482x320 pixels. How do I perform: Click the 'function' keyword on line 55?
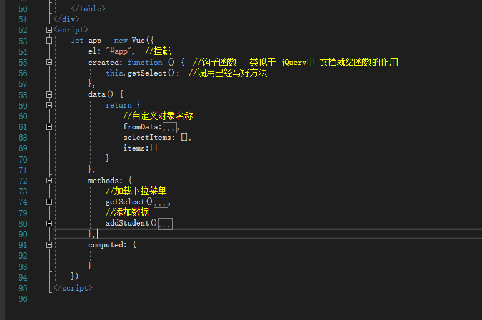(x=145, y=62)
